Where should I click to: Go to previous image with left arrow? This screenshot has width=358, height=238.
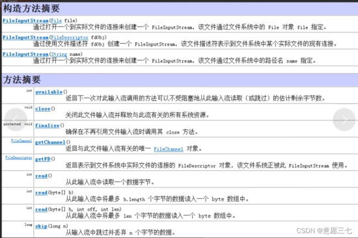pos(16,120)
